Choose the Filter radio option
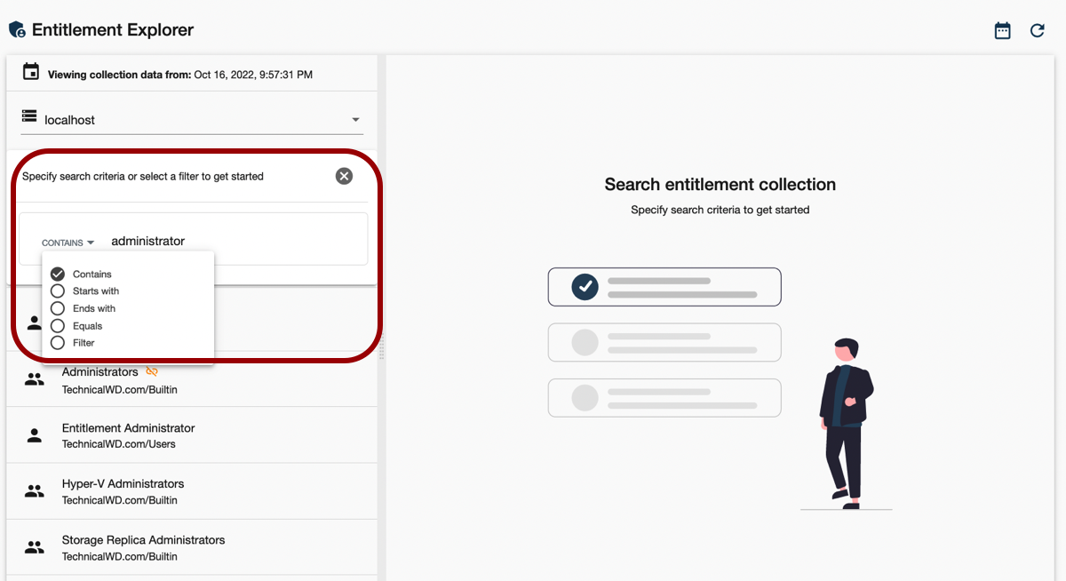Screen dimensions: 1066x581 point(58,343)
